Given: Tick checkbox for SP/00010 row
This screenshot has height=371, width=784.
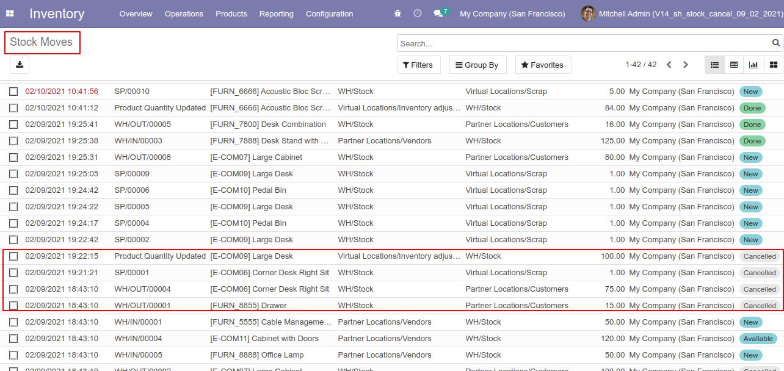Looking at the screenshot, I should pyautogui.click(x=13, y=92).
